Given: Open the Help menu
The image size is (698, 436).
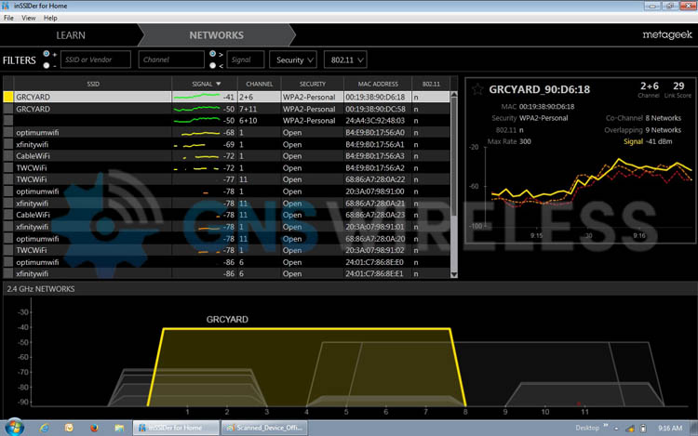Looking at the screenshot, I should click(x=50, y=18).
